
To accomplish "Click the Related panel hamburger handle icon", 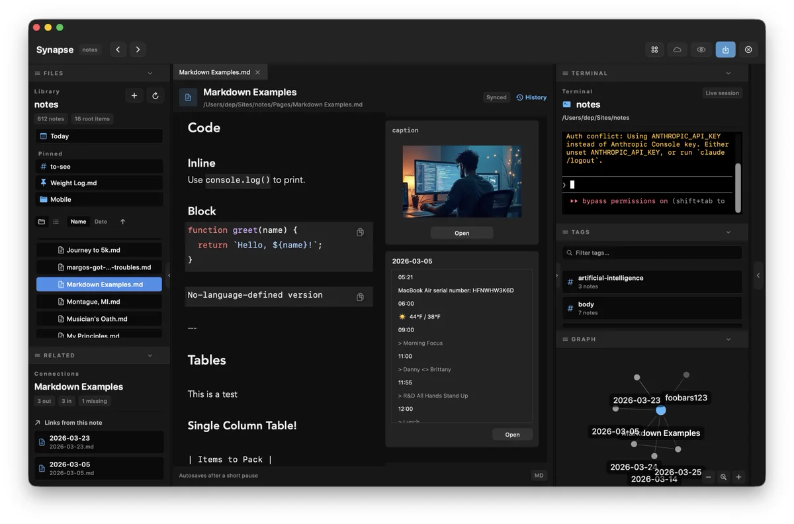I will pyautogui.click(x=37, y=356).
